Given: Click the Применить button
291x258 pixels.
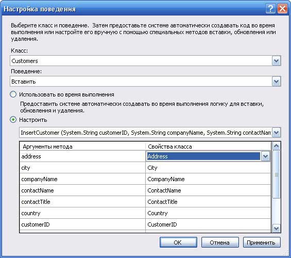Looking at the screenshot, I should pos(262,243).
